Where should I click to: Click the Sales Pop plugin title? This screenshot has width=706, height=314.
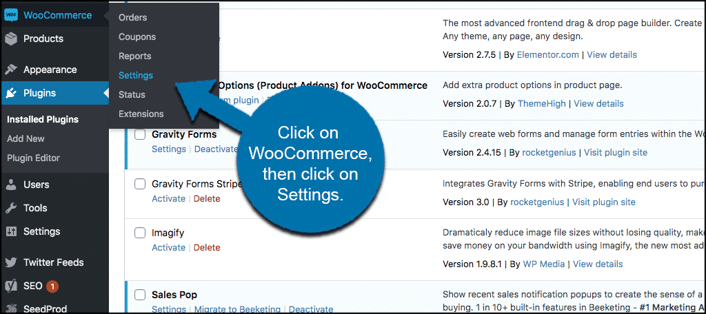pos(174,295)
